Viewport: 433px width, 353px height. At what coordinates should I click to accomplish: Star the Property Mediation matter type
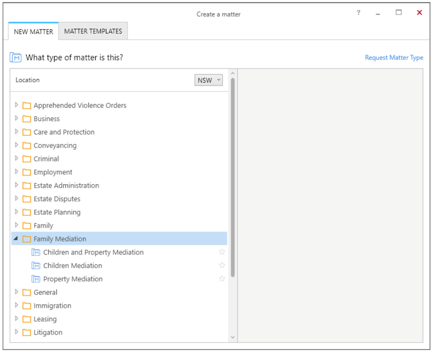click(x=222, y=279)
